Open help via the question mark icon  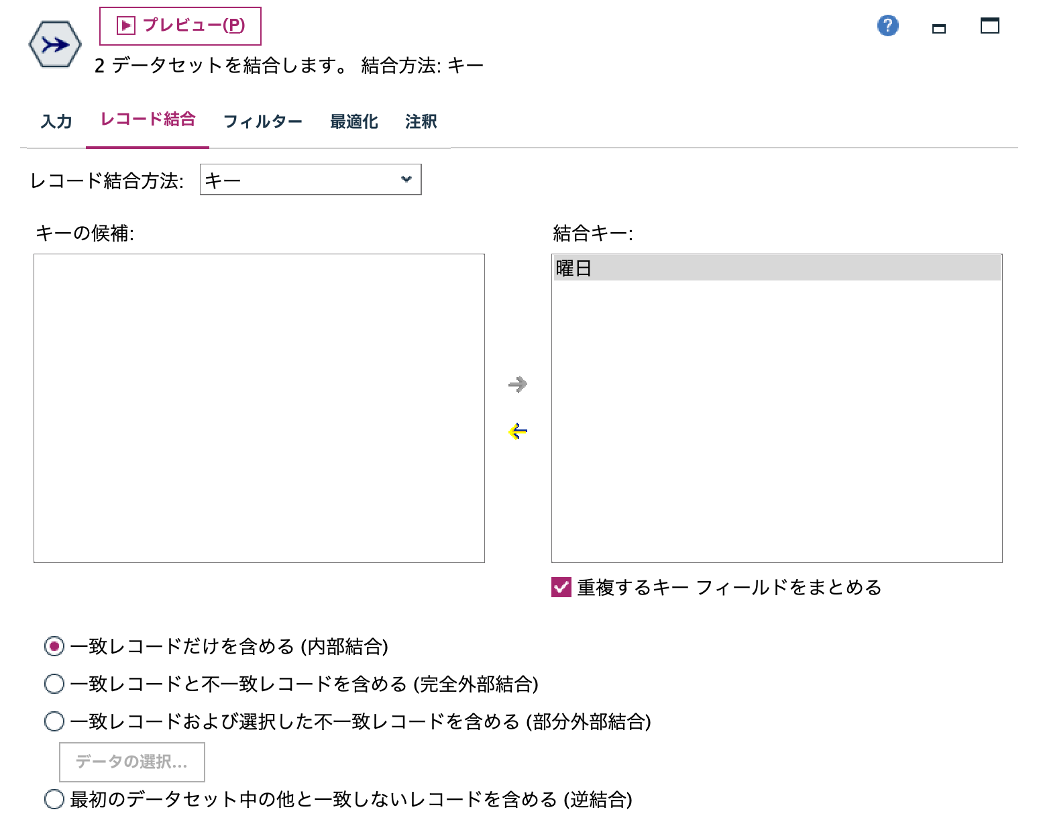pos(887,25)
